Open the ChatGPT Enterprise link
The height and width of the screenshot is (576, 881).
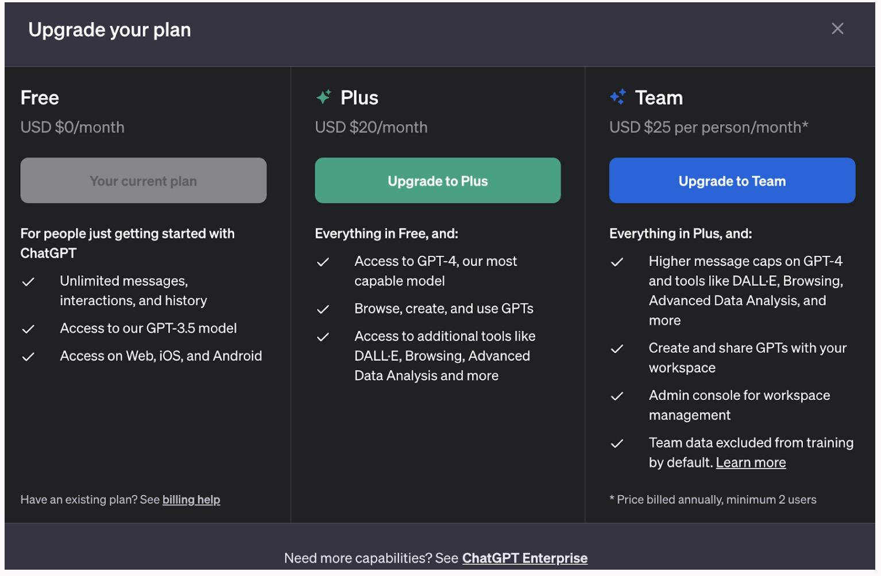[525, 558]
